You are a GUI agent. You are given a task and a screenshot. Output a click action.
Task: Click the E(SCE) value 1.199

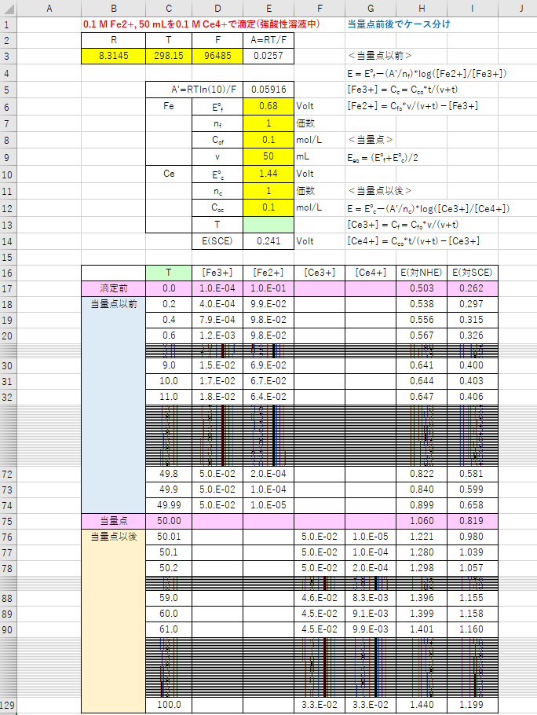pos(473,705)
